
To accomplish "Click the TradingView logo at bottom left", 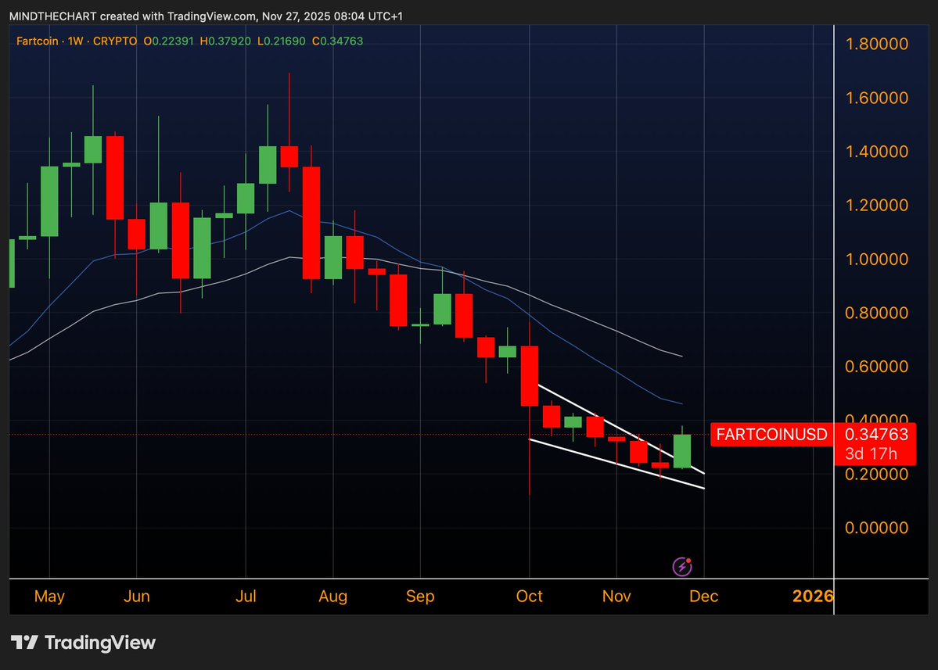I will pos(83,643).
